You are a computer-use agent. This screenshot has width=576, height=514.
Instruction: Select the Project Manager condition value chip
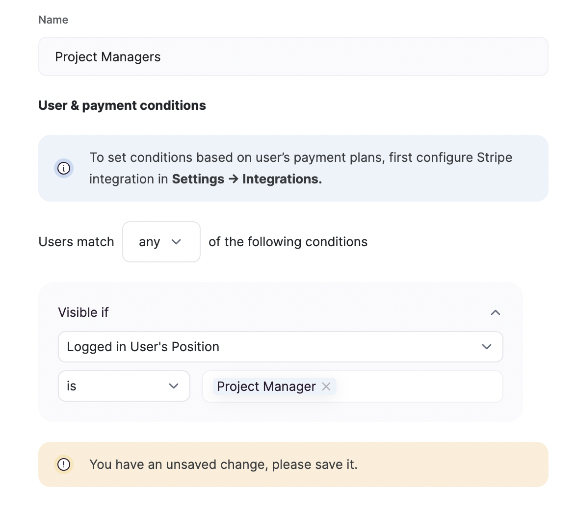click(265, 386)
